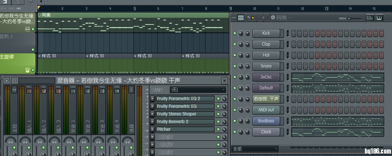Click the lock icon on 主旋律 track
The width and height of the screenshot is (392, 156).
click(x=27, y=70)
